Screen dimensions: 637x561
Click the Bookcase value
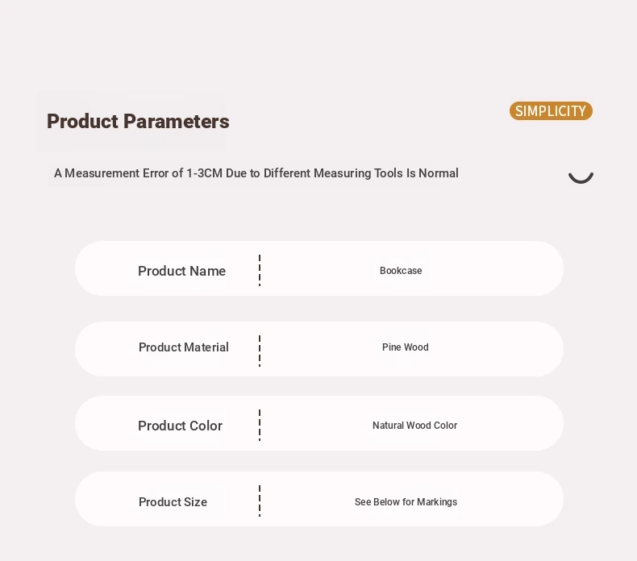pos(401,271)
